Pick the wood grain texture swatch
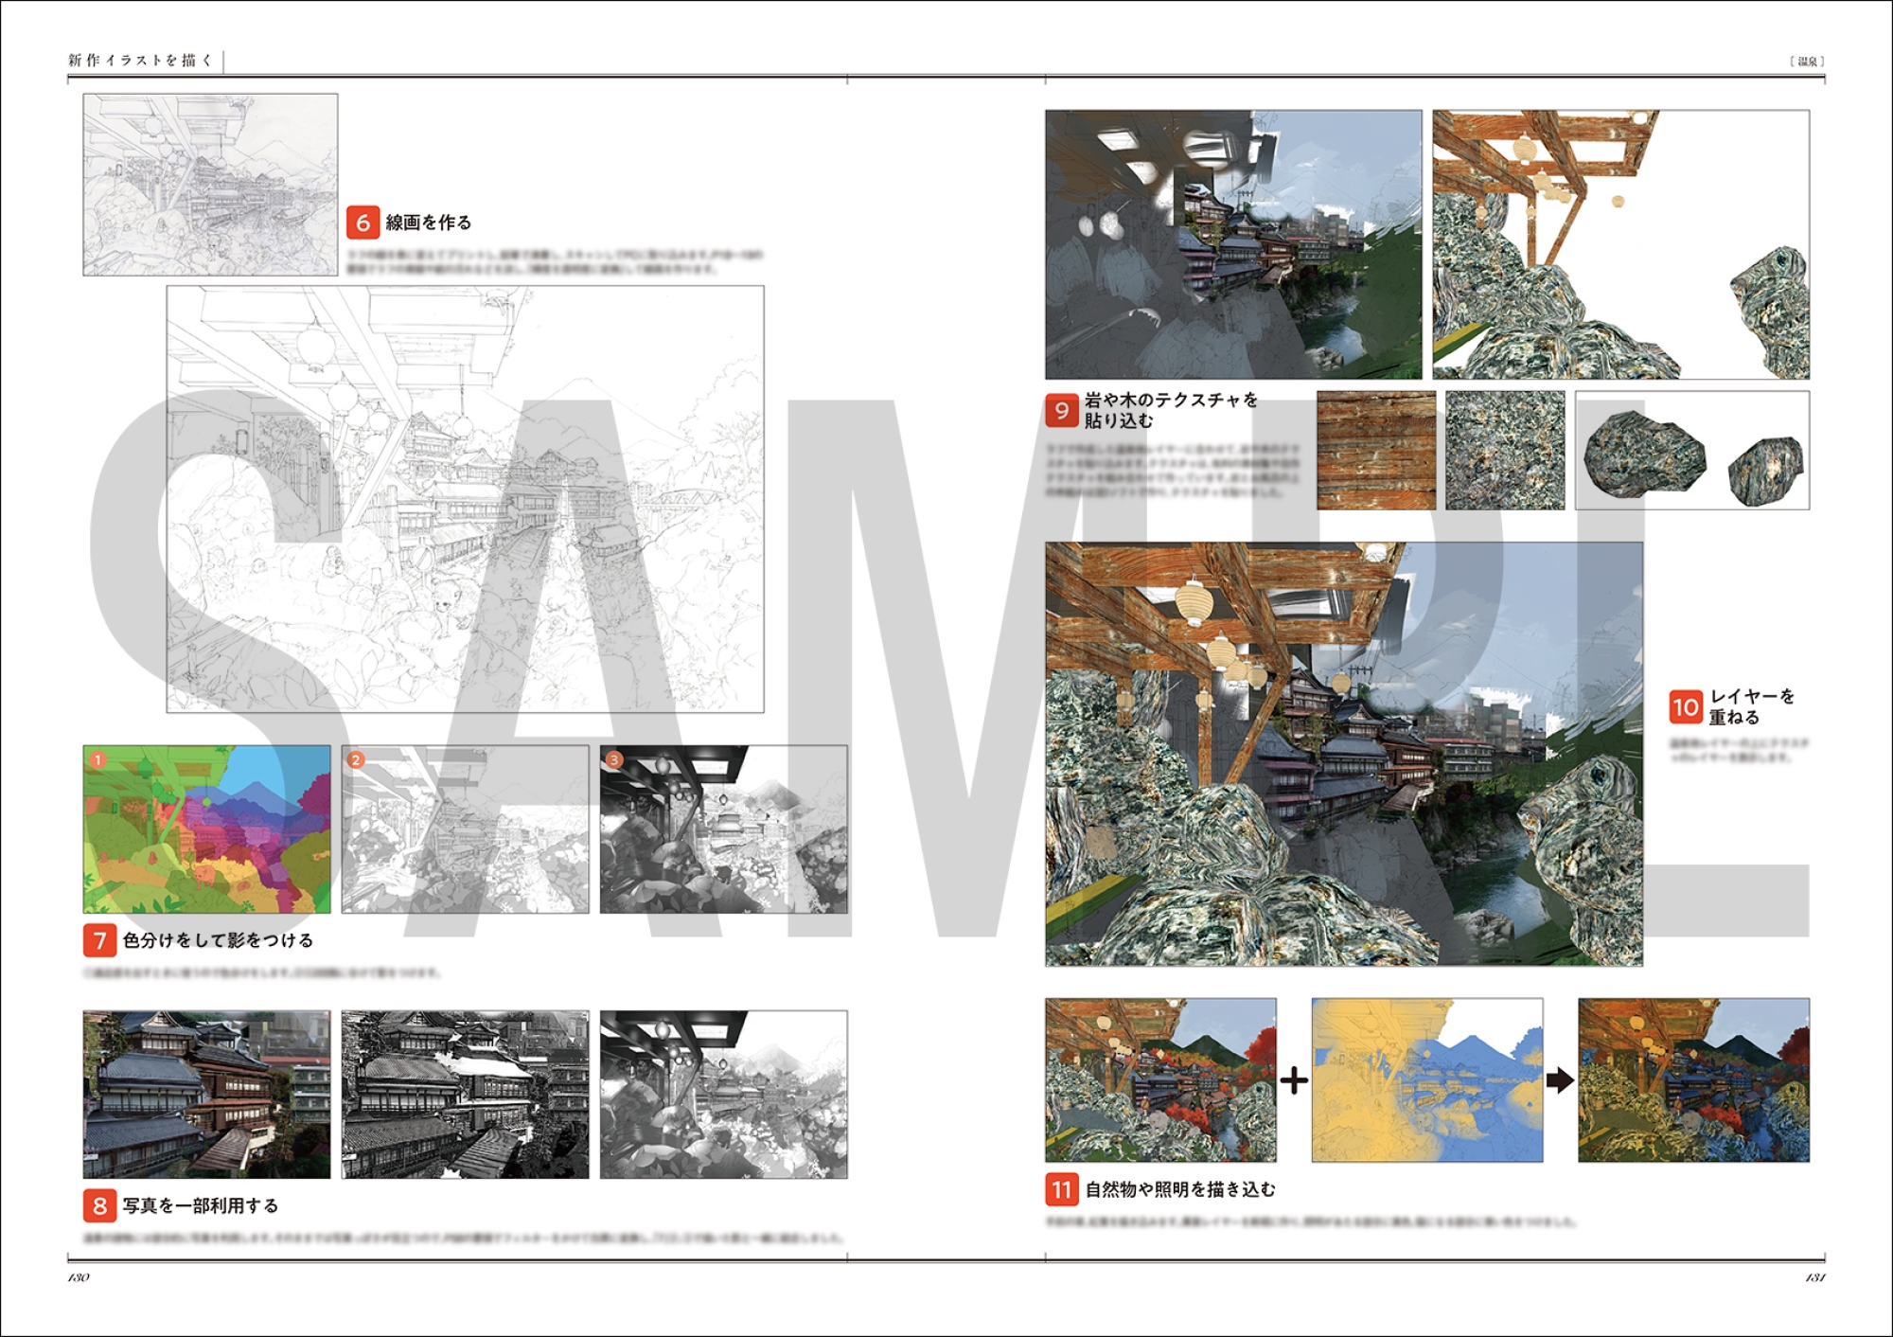This screenshot has height=1337, width=1893. point(1376,451)
